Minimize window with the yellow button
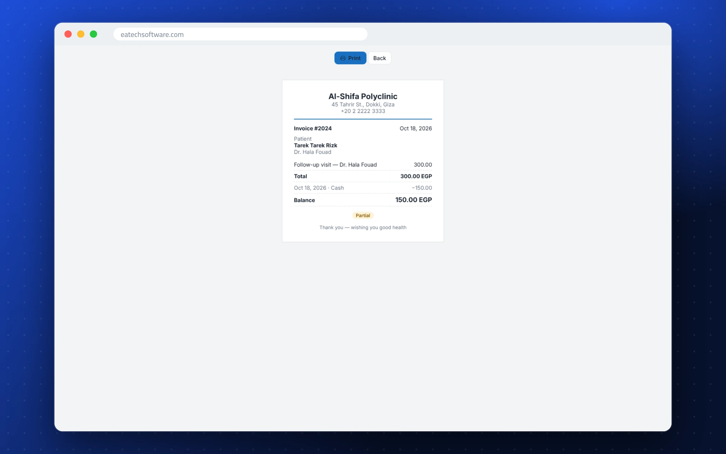Image resolution: width=726 pixels, height=454 pixels. (x=81, y=34)
